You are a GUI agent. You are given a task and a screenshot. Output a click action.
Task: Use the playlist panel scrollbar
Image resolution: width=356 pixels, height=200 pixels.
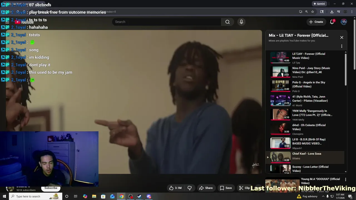tap(346, 69)
